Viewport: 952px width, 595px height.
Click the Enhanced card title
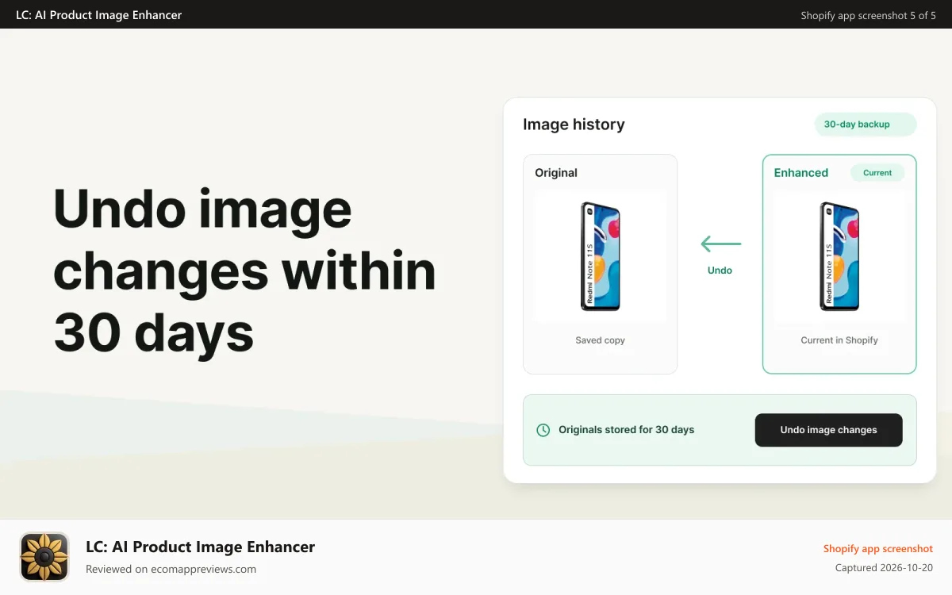click(x=801, y=173)
